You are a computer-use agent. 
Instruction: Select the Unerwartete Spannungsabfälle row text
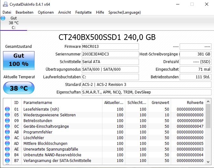pyautogui.click(x=51, y=149)
